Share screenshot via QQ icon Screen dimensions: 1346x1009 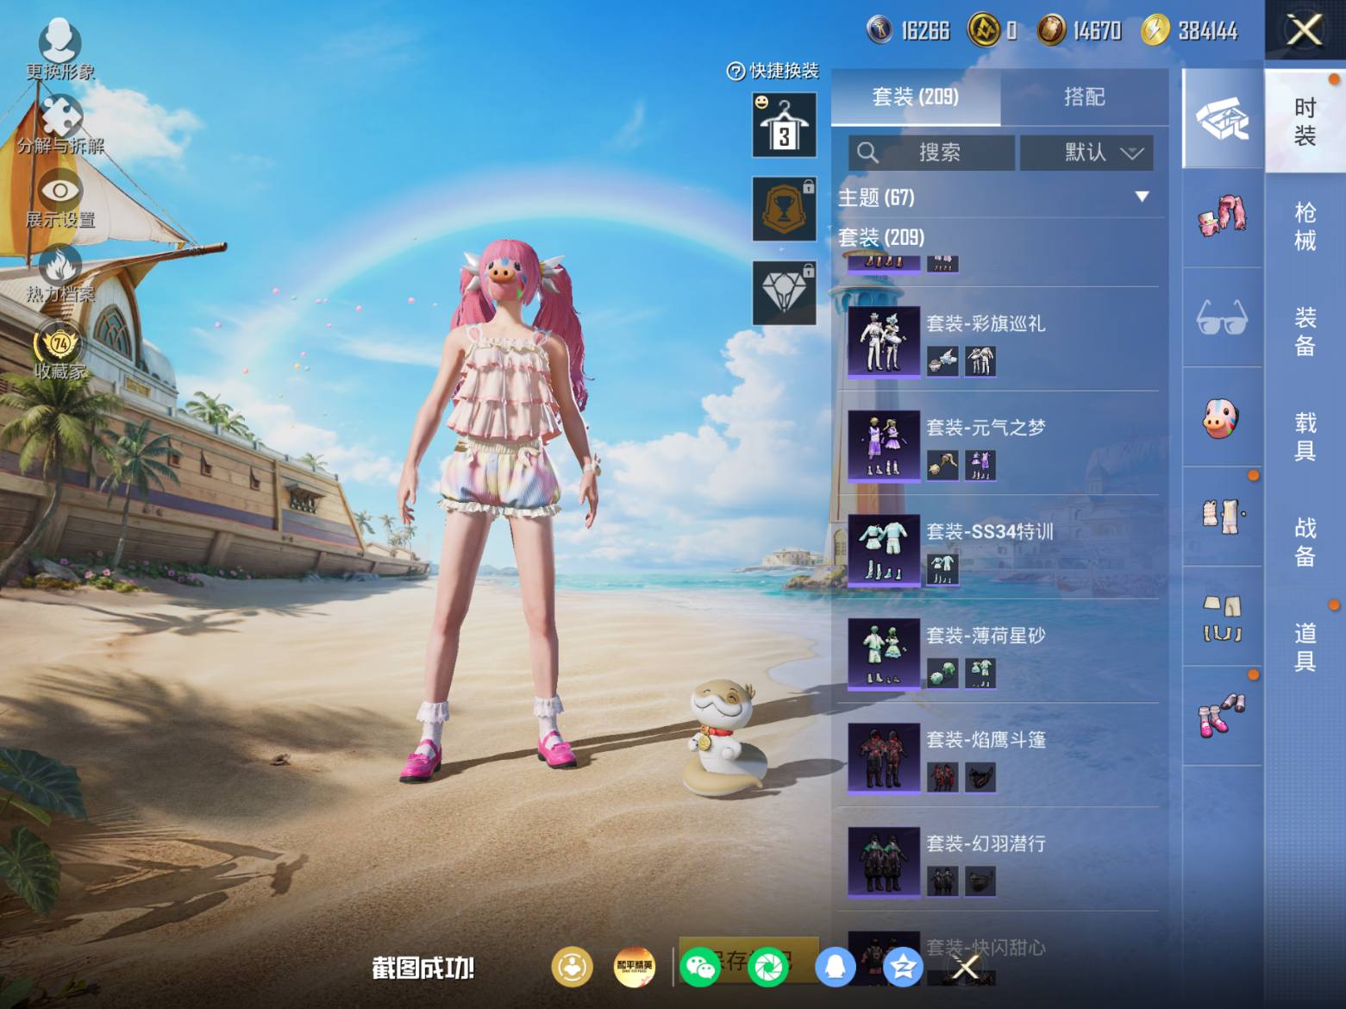835,967
